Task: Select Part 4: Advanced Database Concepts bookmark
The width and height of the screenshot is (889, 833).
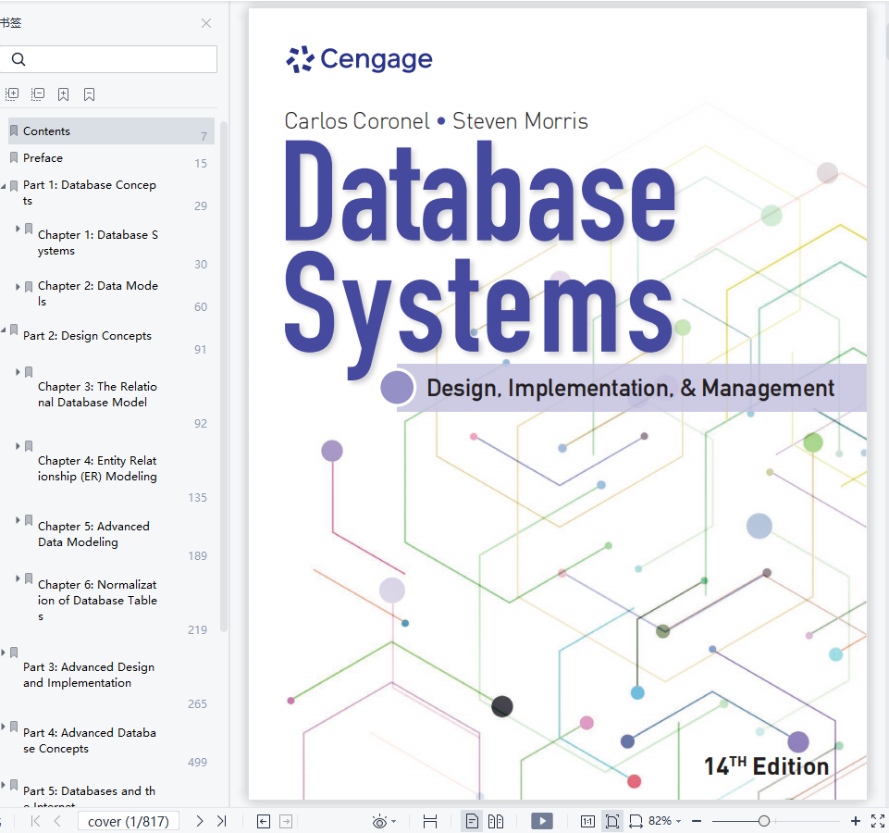Action: click(90, 740)
